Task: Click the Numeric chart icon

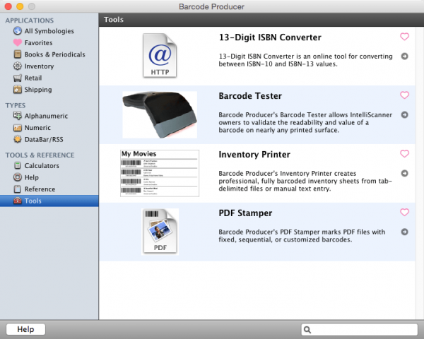Action: [18, 128]
